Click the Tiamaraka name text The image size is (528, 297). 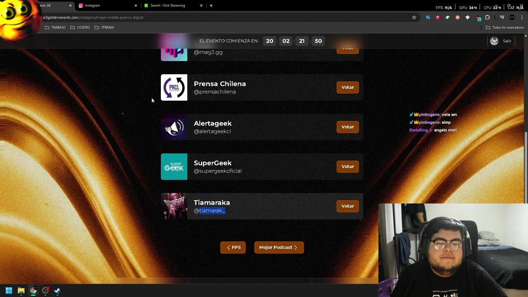212,203
